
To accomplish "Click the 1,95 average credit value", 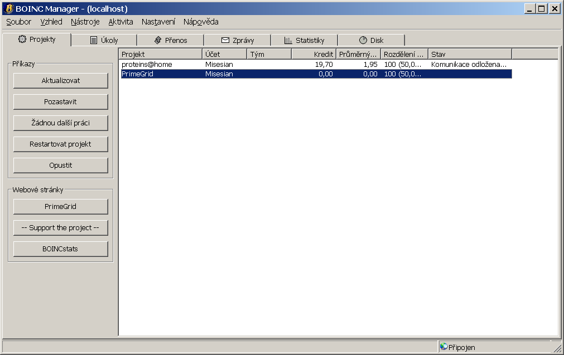I will tap(370, 64).
